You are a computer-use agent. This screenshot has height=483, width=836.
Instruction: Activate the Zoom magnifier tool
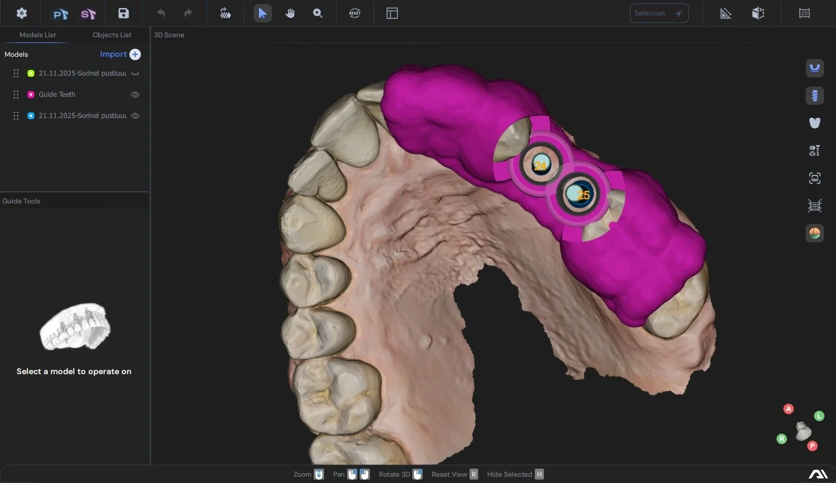[318, 13]
